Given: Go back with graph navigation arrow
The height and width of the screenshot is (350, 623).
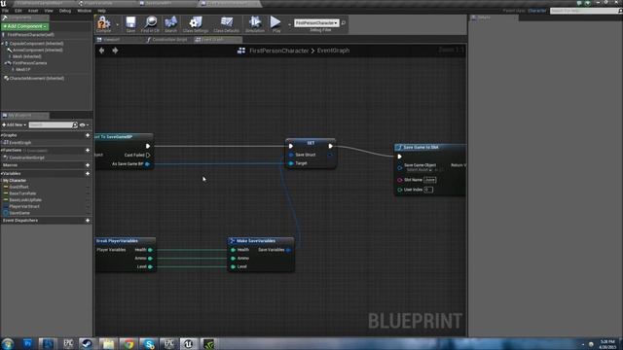Looking at the screenshot, I should click(x=101, y=51).
